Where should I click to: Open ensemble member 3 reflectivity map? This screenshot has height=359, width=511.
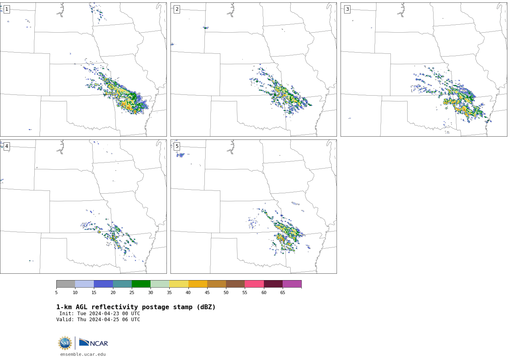click(x=424, y=69)
